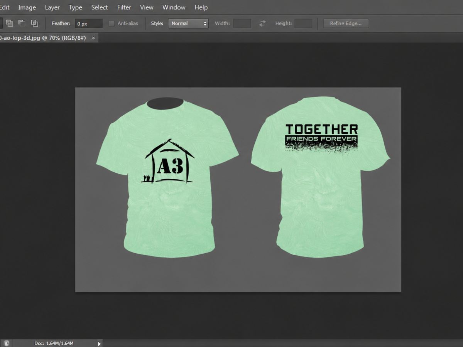Image resolution: width=463 pixels, height=347 pixels.
Task: Toggle the Anti-alias checkbox
Action: 112,24
